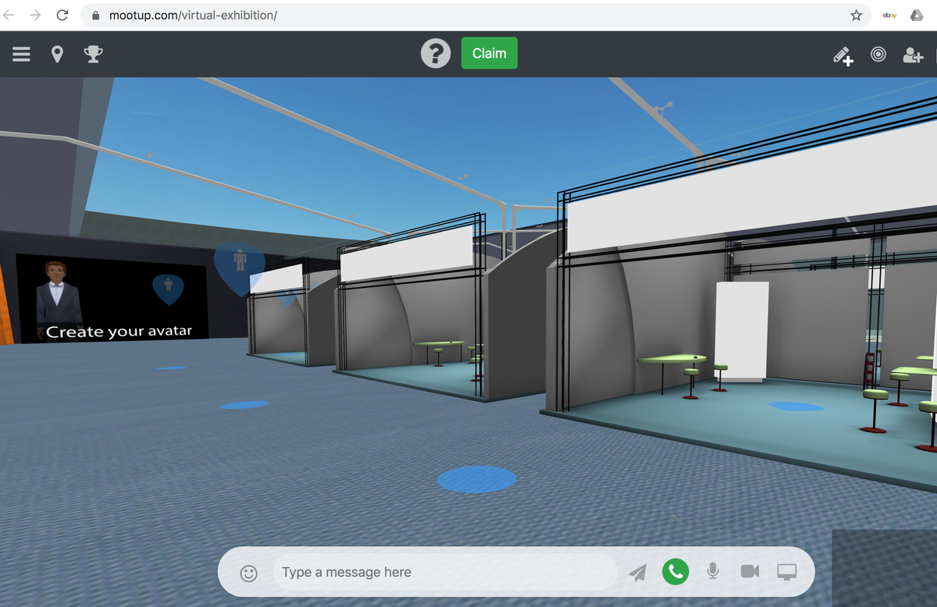Focus the 'Type a message here' field
The width and height of the screenshot is (937, 607).
444,572
